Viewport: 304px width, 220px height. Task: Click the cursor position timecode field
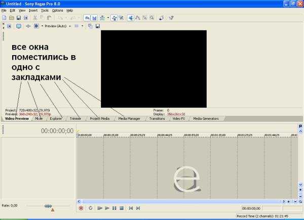pyautogui.click(x=251, y=208)
